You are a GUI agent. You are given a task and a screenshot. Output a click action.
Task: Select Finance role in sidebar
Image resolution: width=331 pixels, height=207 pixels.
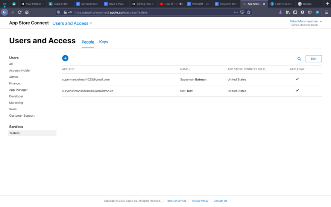pyautogui.click(x=15, y=84)
